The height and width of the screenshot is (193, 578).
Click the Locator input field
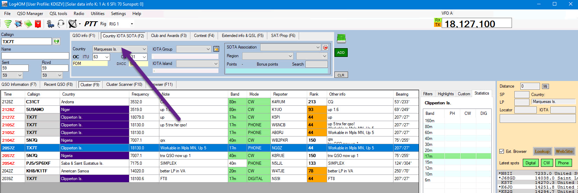click(526, 110)
